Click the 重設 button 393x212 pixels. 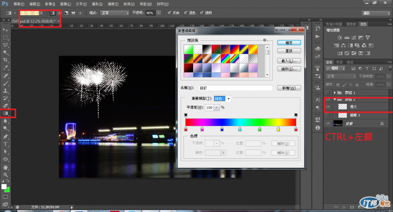coord(289,51)
